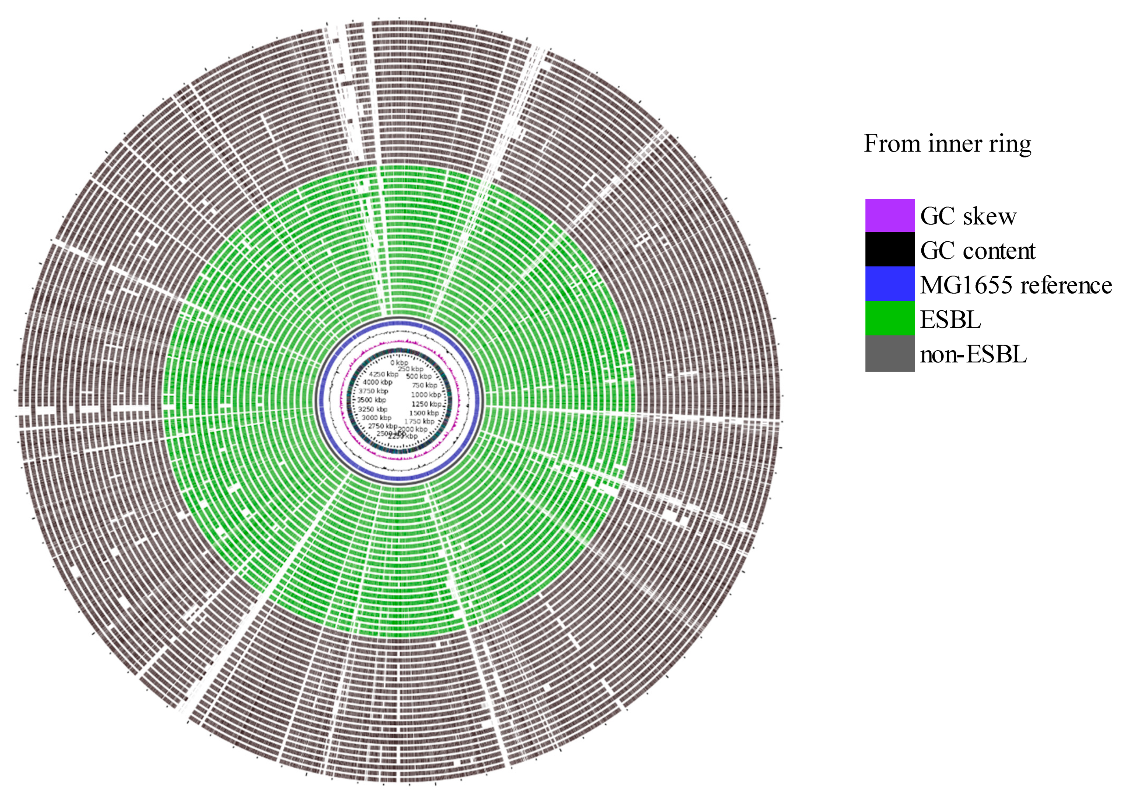
Task: Click the '750 kbp' position label
Action: 425,385
